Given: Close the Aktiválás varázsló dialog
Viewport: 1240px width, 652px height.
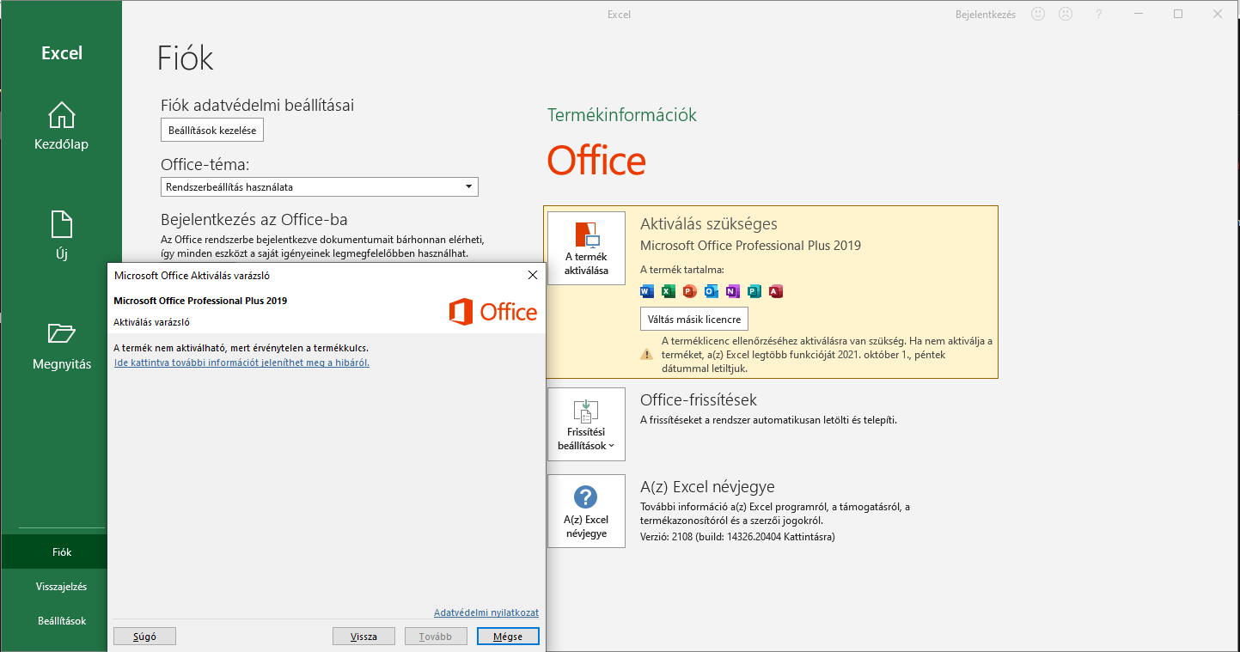Looking at the screenshot, I should click(x=532, y=276).
